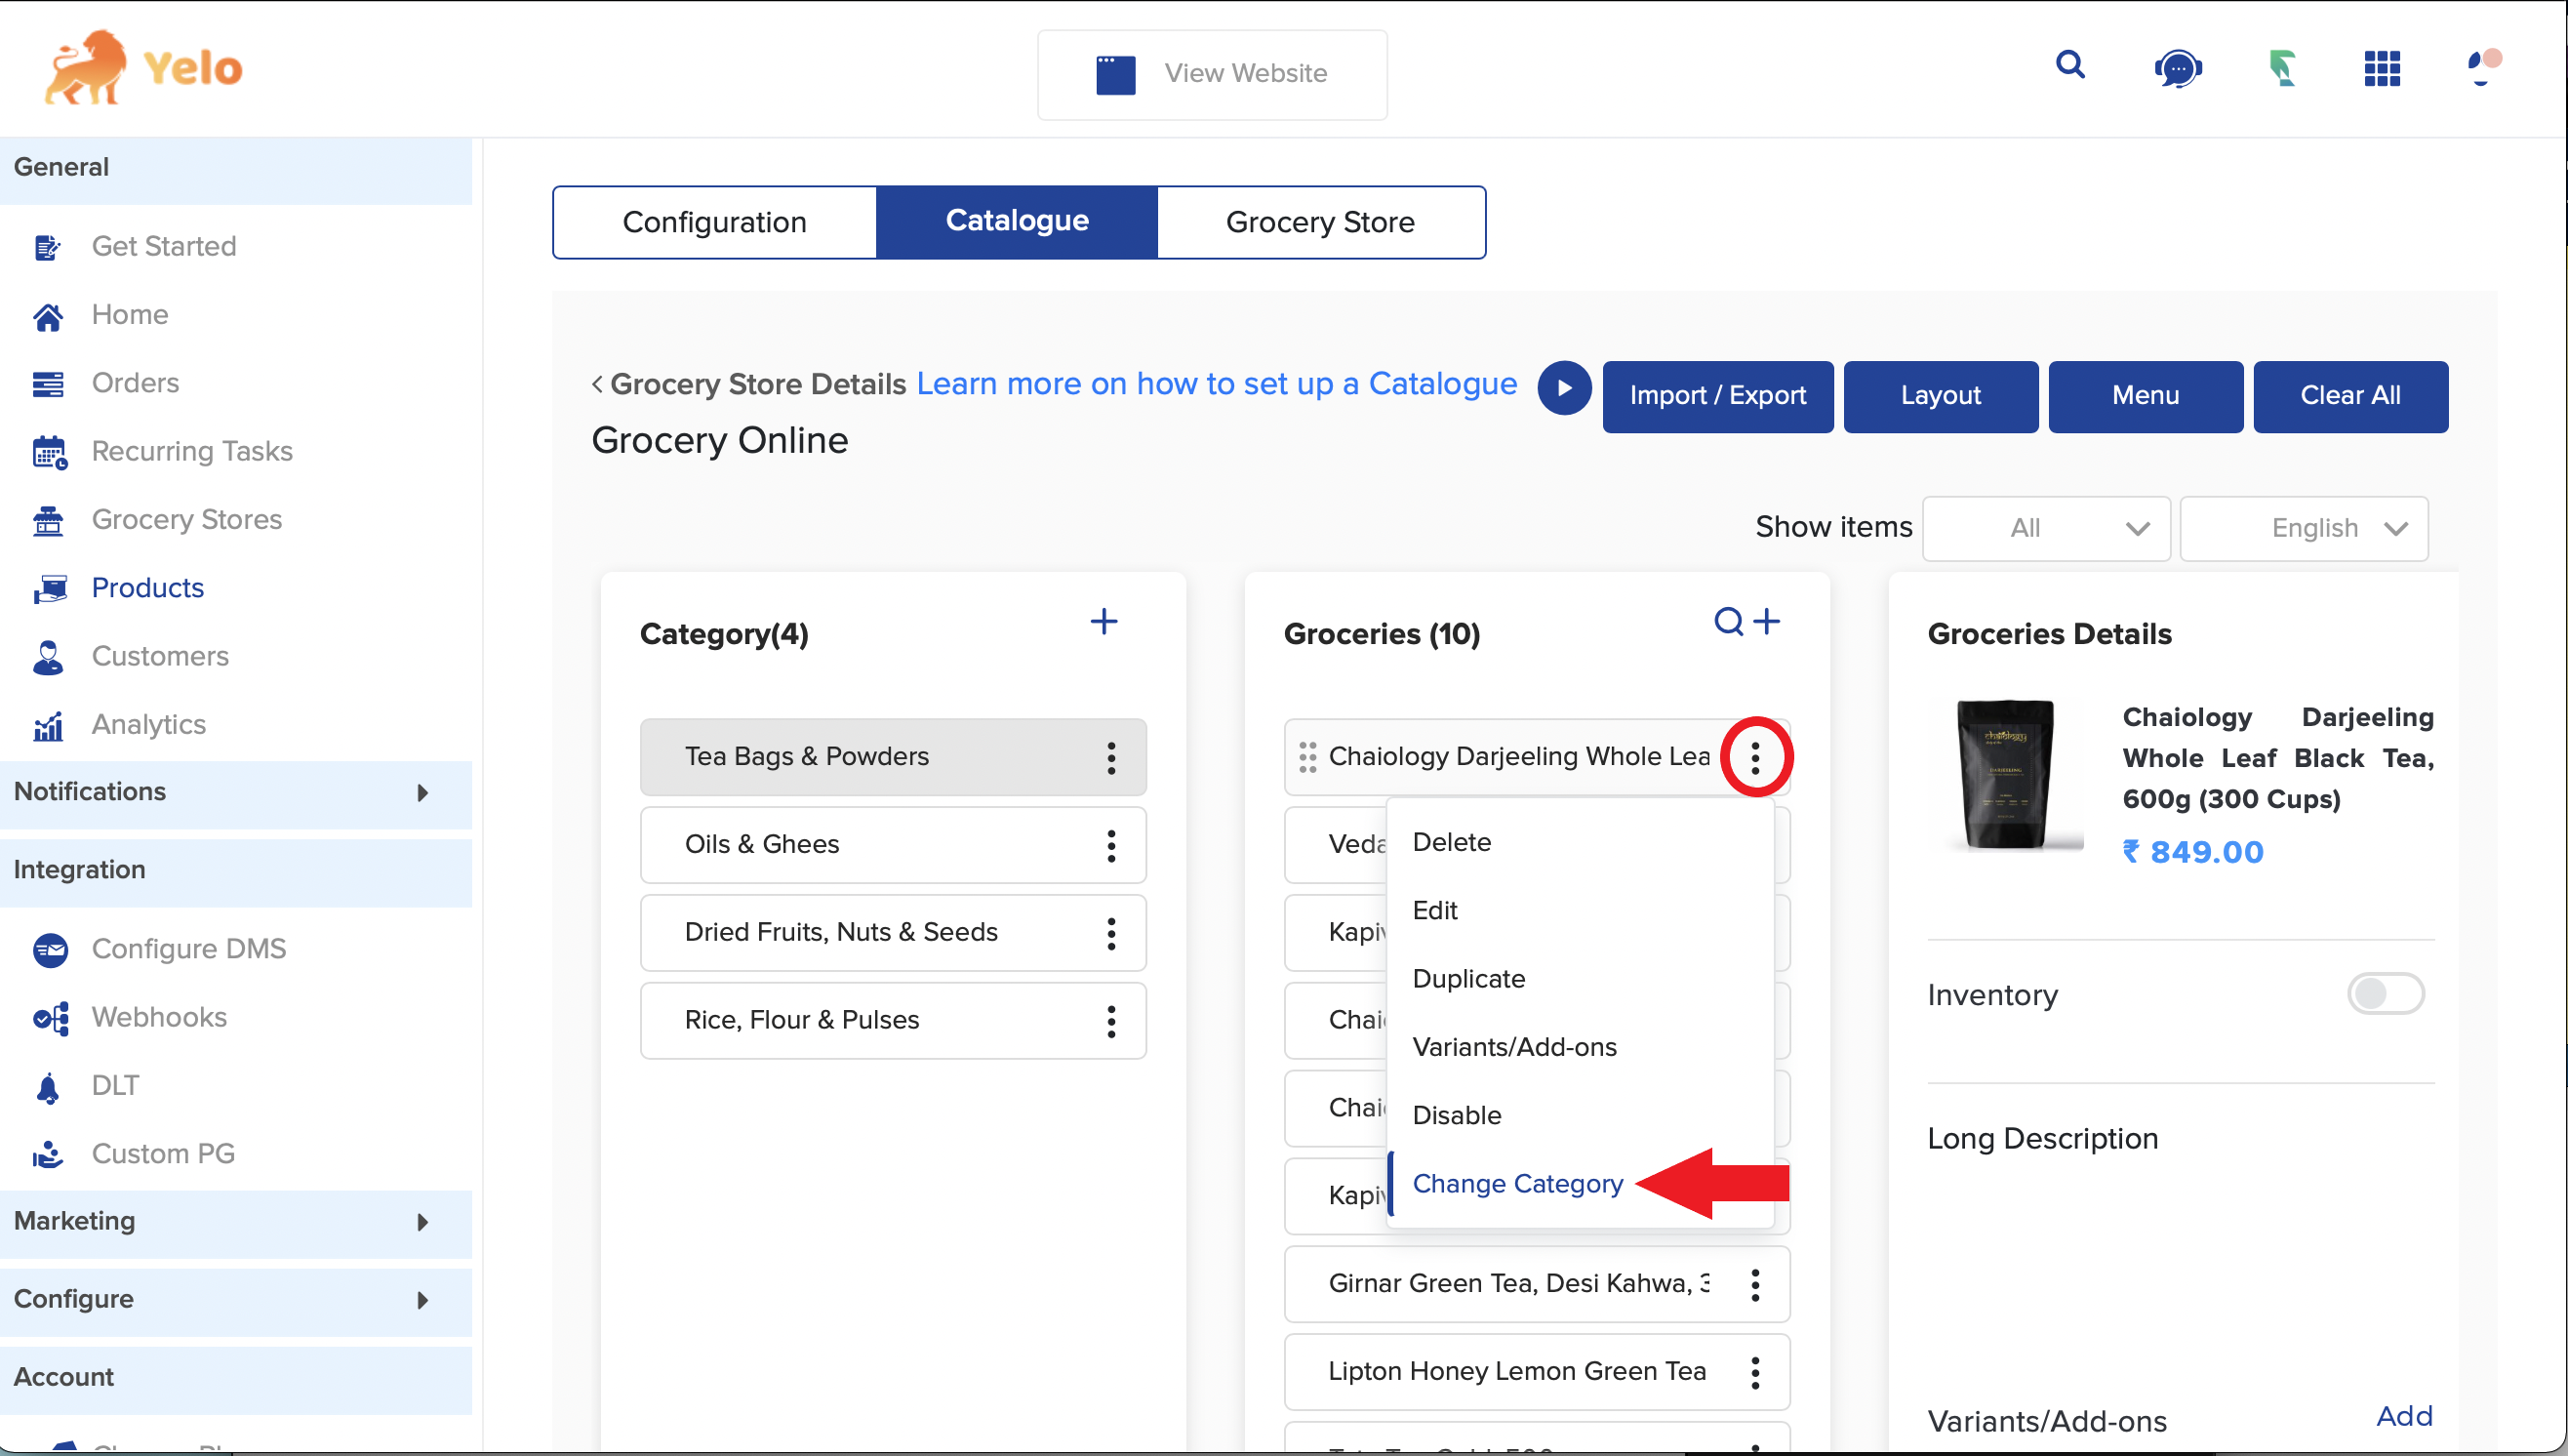This screenshot has width=2568, height=1456.
Task: Click the Chaiology tea product thumbnail
Action: (x=2005, y=773)
